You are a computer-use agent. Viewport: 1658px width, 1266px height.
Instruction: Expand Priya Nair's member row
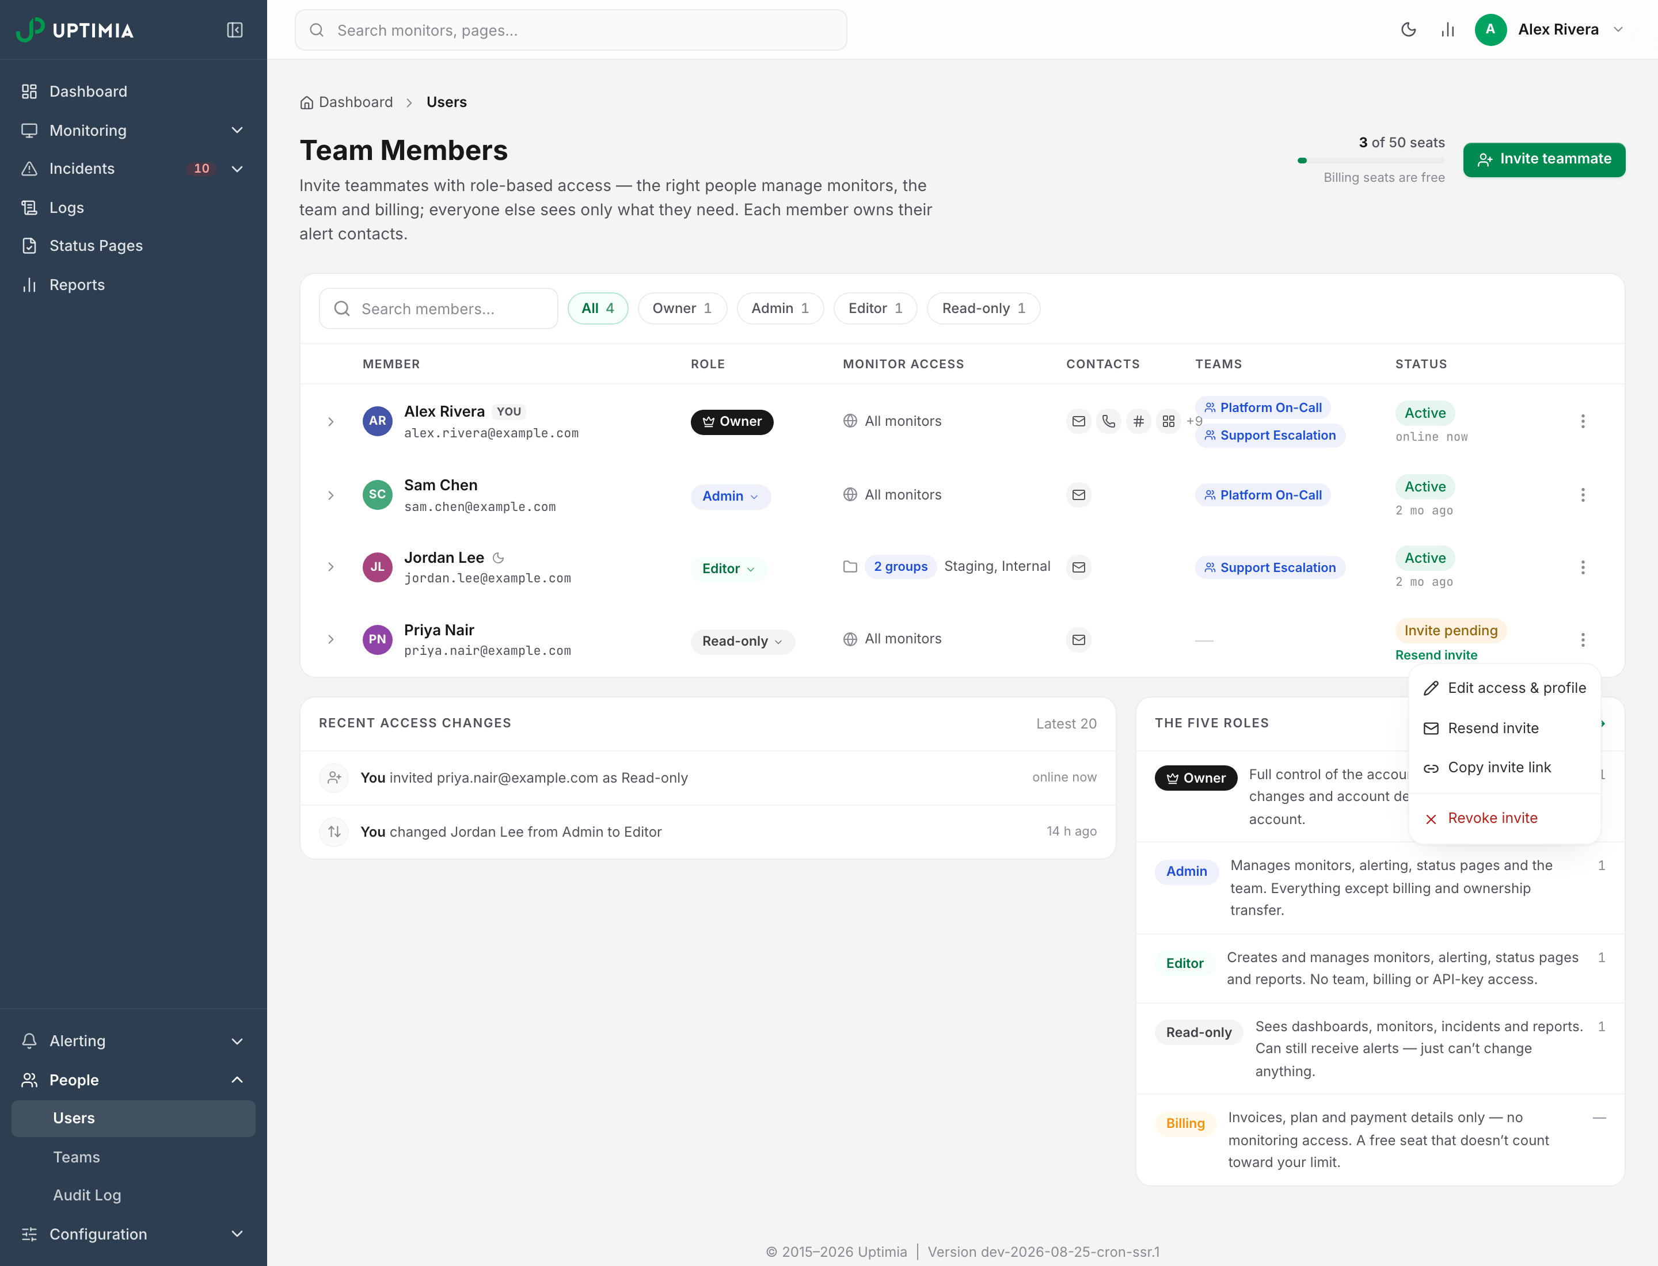pos(330,639)
